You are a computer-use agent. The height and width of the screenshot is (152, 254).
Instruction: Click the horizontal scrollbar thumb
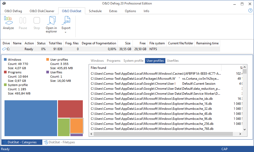[x=163, y=134]
